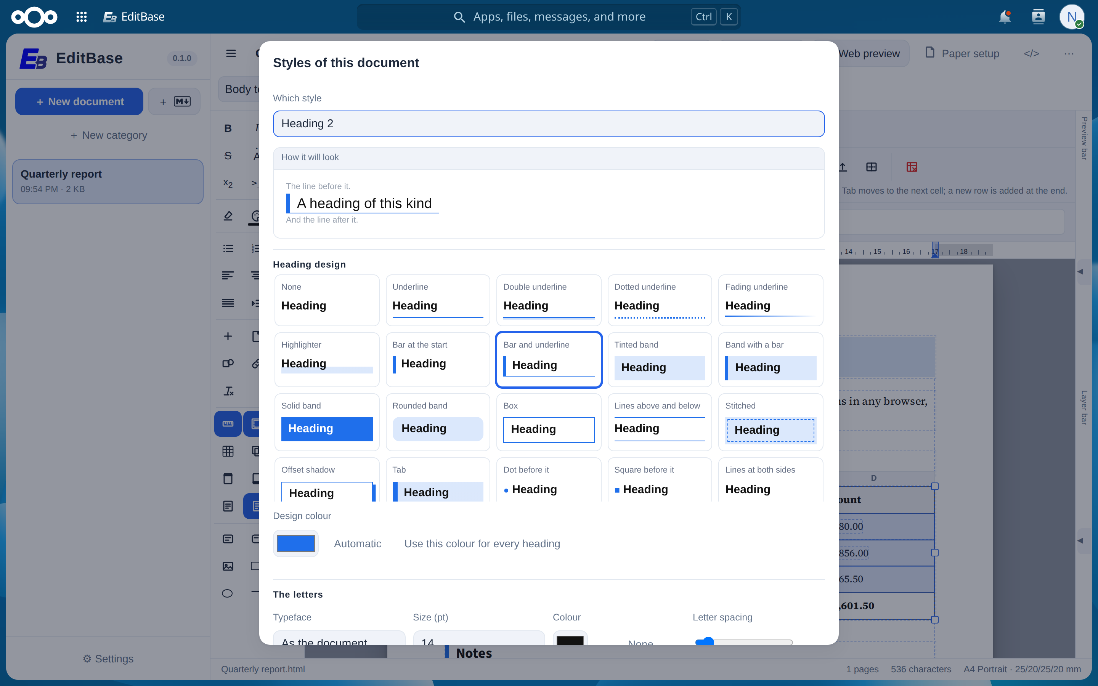
Task: Choose the Underline heading design
Action: click(x=438, y=300)
